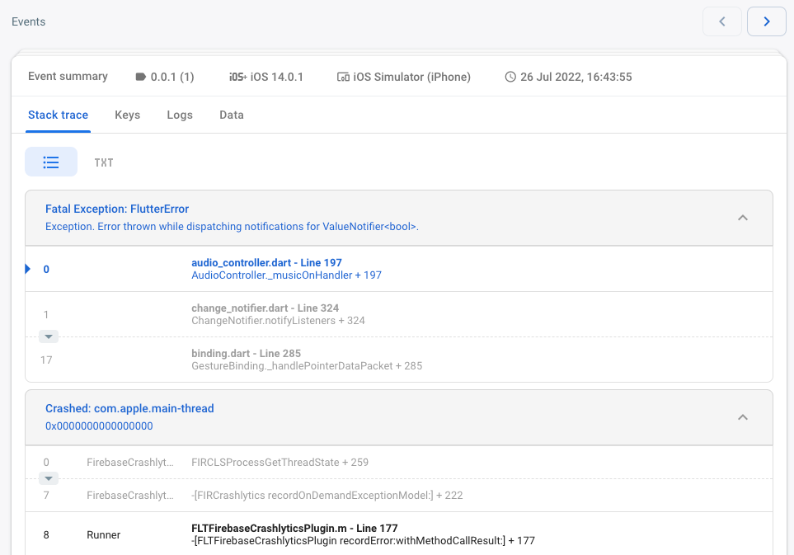The image size is (794, 555).
Task: Click the clock icon beside the timestamp
Action: point(510,77)
